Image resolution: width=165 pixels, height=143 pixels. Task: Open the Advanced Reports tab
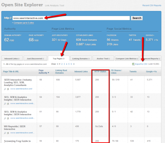click(151, 58)
